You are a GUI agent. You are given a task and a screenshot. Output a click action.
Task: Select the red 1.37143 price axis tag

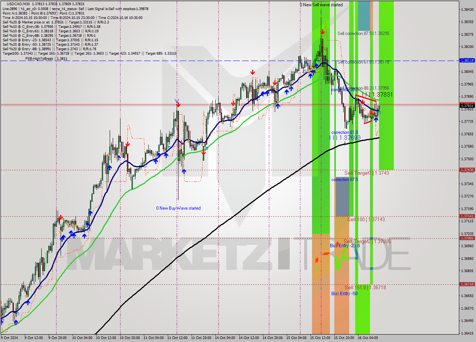[467, 216]
